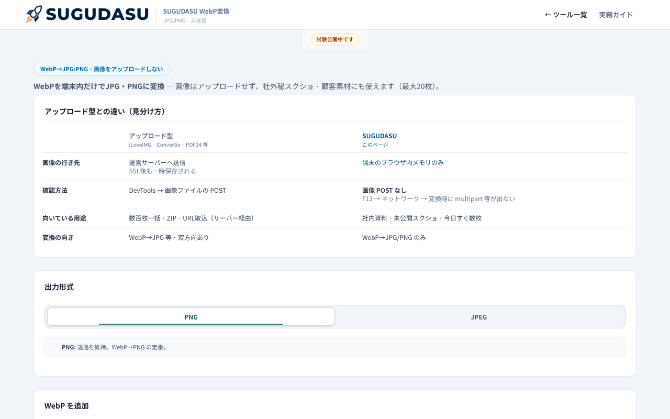Click the 数百枚一括・ZIP・URL取込 cell
The height and width of the screenshot is (419, 670).
pyautogui.click(x=193, y=218)
